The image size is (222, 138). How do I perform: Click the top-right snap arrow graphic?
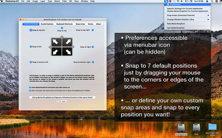click(x=67, y=42)
